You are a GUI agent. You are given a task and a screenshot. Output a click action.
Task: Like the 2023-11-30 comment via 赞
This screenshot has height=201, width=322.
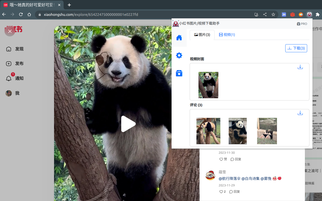tap(223, 159)
